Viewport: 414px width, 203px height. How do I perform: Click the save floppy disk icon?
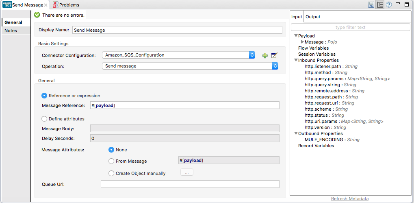coord(371,5)
